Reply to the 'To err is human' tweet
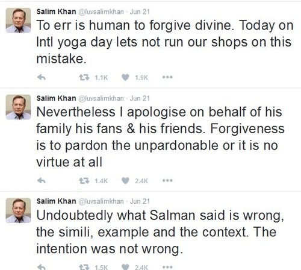The height and width of the screenshot is (270, 301). point(42,77)
